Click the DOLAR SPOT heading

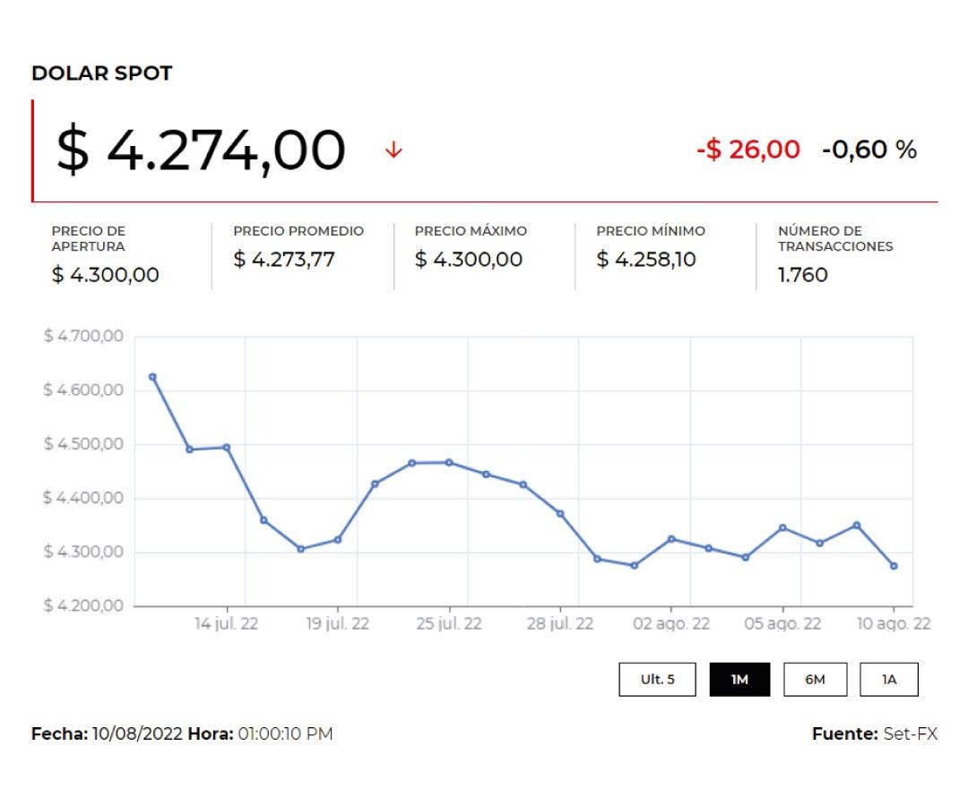[x=101, y=73]
